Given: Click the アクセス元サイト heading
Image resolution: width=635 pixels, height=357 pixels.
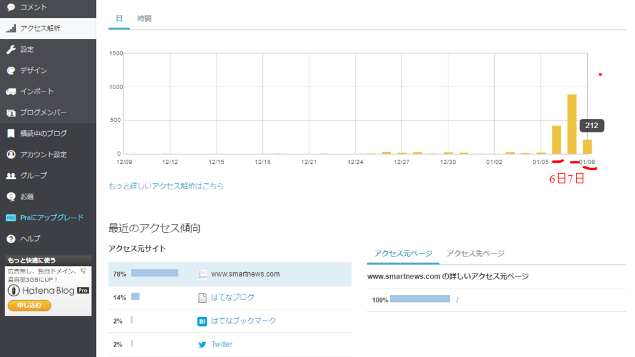Looking at the screenshot, I should coord(137,249).
